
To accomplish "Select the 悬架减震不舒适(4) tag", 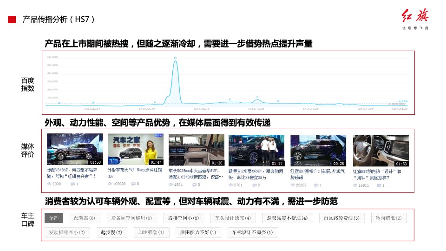I will click(x=287, y=218).
